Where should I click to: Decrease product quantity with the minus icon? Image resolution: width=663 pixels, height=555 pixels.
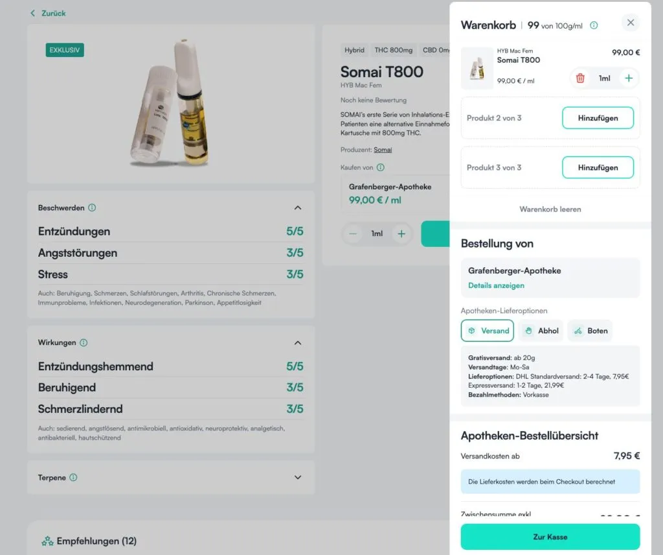tap(353, 233)
